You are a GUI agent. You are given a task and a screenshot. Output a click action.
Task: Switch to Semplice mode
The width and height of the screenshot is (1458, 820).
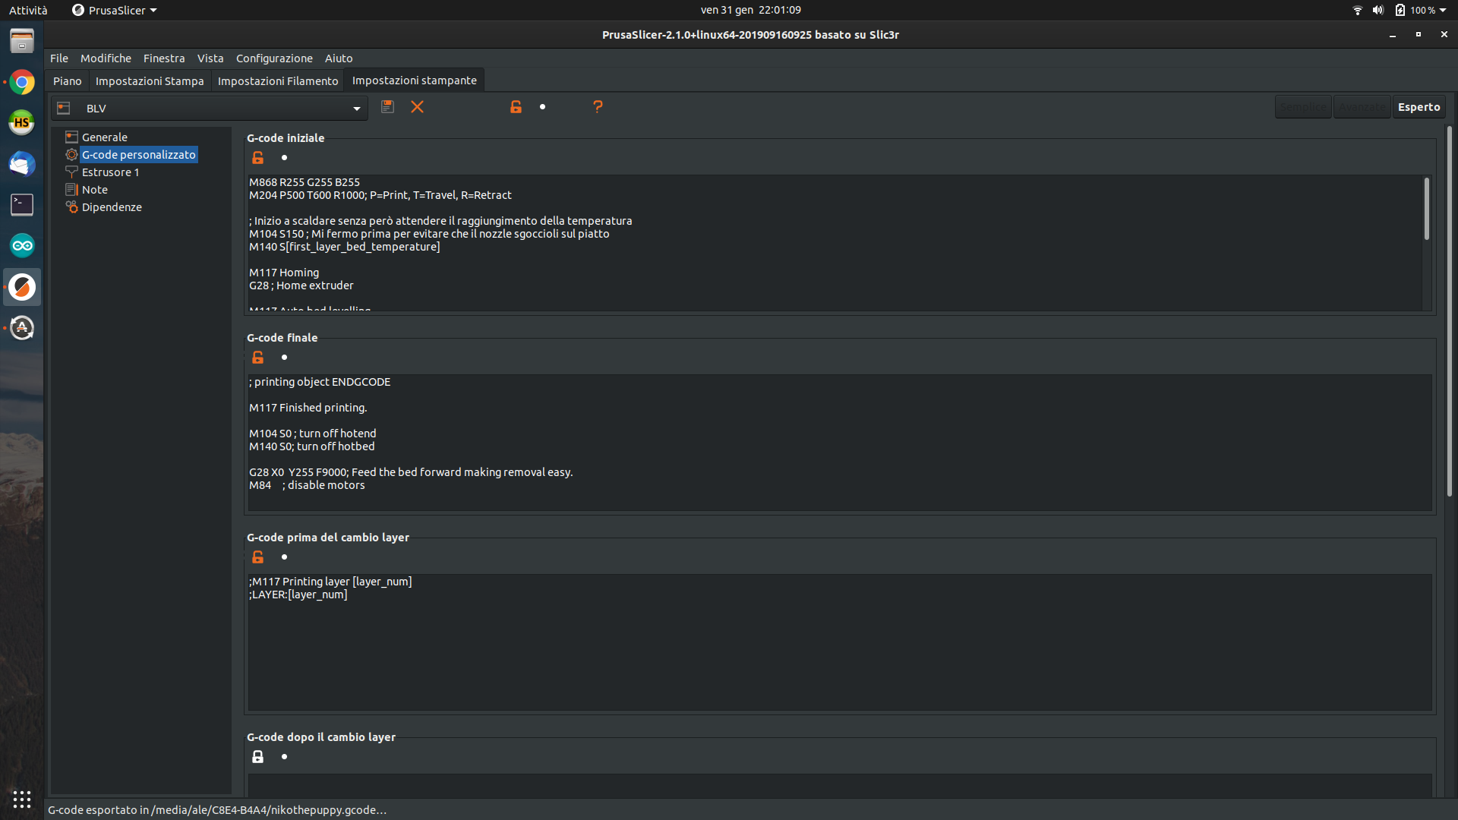(x=1302, y=106)
